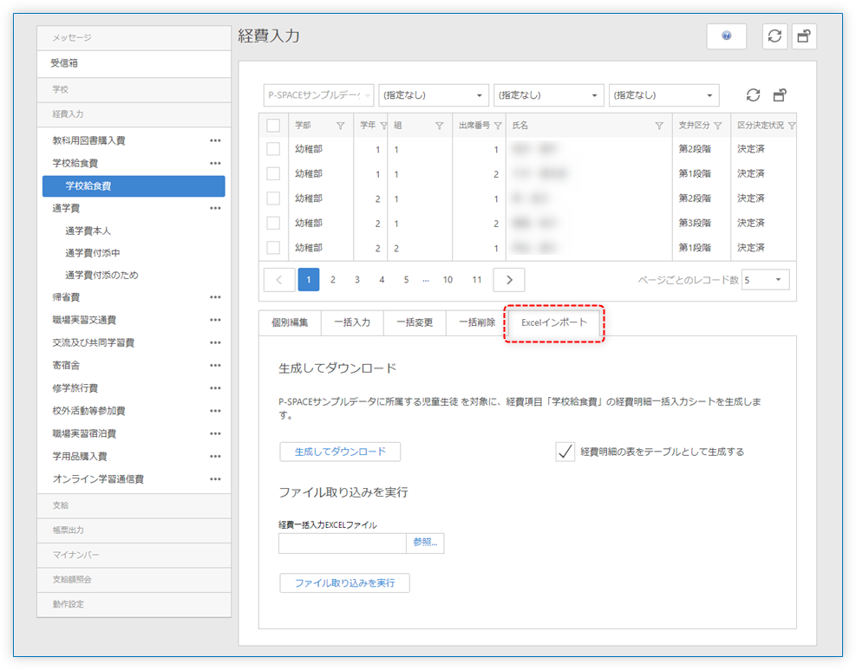
Task: Open the 氏名 column filter
Action: (x=659, y=126)
